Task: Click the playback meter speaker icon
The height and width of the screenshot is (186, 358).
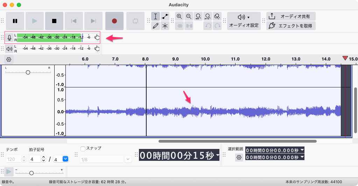Action: pyautogui.click(x=9, y=49)
